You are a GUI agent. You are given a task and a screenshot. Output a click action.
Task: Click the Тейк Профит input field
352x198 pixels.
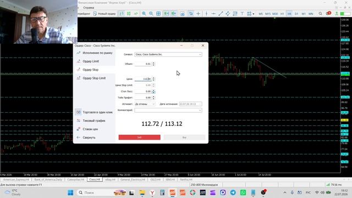pos(143,98)
